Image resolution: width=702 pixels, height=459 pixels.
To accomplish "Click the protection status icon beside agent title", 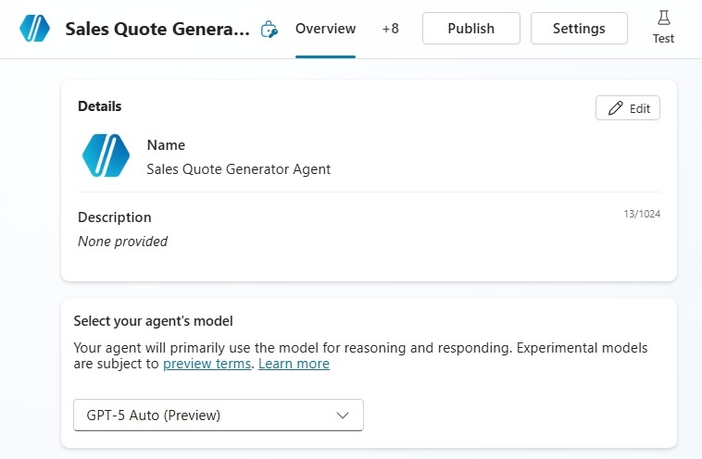I will click(x=269, y=30).
